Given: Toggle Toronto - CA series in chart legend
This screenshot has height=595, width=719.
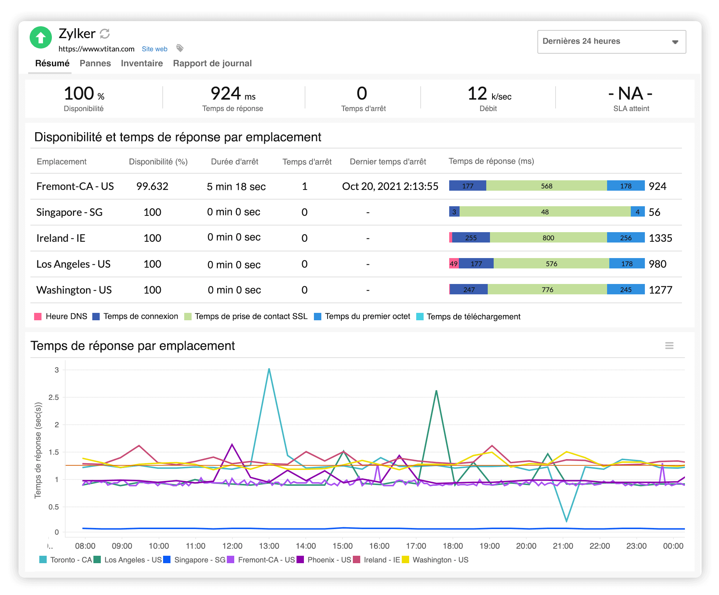Looking at the screenshot, I should tap(66, 560).
